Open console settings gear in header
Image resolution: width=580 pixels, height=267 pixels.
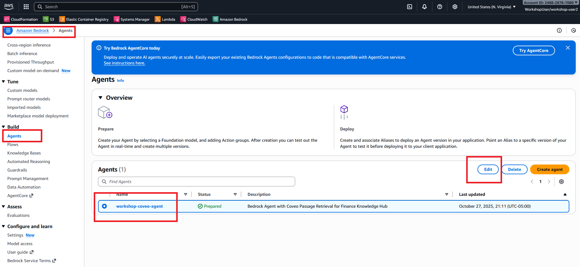[x=455, y=7]
